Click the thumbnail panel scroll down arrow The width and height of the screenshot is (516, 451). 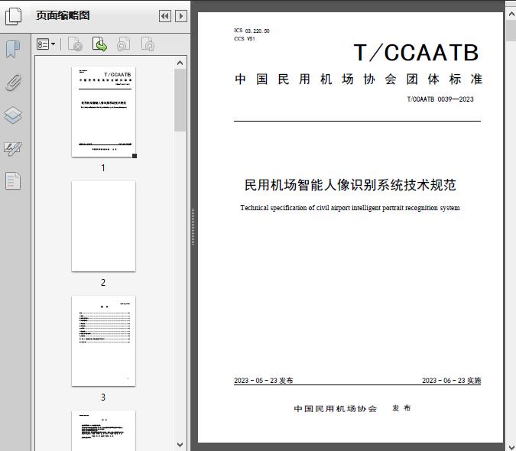coord(180,445)
